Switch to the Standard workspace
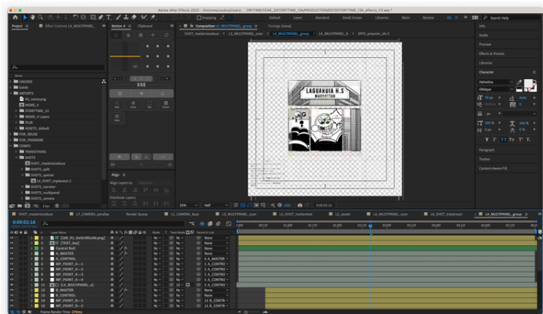This screenshot has width=543, height=314. [322, 18]
